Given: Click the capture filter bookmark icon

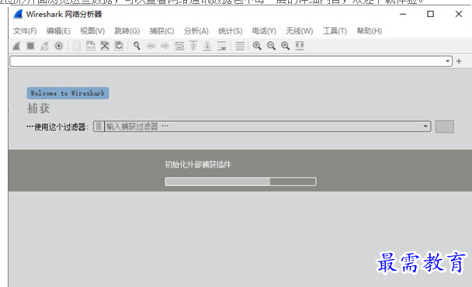Looking at the screenshot, I should coord(99,126).
